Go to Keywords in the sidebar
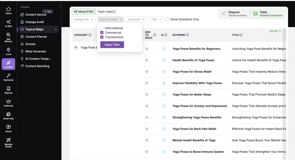 8,77
